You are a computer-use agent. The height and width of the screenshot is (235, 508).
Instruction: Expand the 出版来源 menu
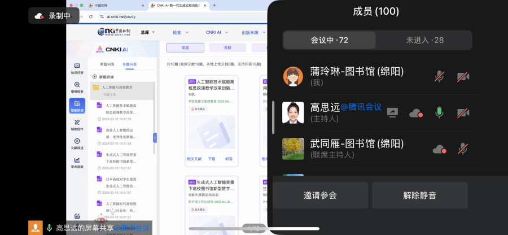pyautogui.click(x=253, y=32)
